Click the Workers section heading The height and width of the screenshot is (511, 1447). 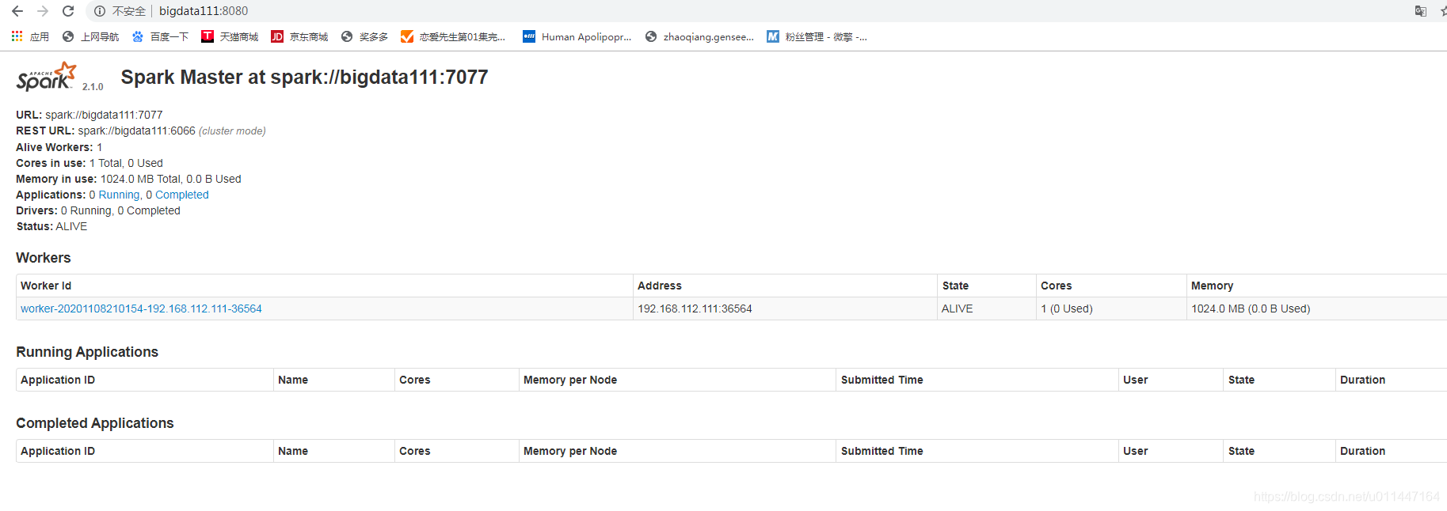[x=44, y=258]
